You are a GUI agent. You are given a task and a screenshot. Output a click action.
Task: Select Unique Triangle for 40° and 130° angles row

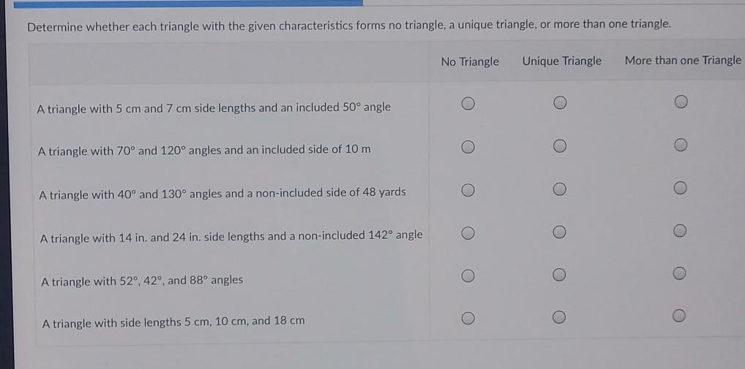point(560,191)
